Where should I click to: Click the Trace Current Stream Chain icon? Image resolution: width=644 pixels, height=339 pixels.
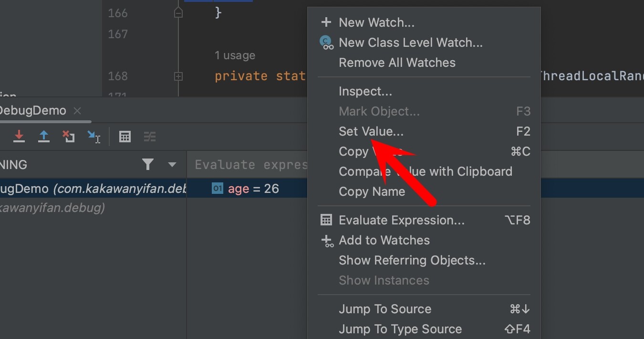150,137
